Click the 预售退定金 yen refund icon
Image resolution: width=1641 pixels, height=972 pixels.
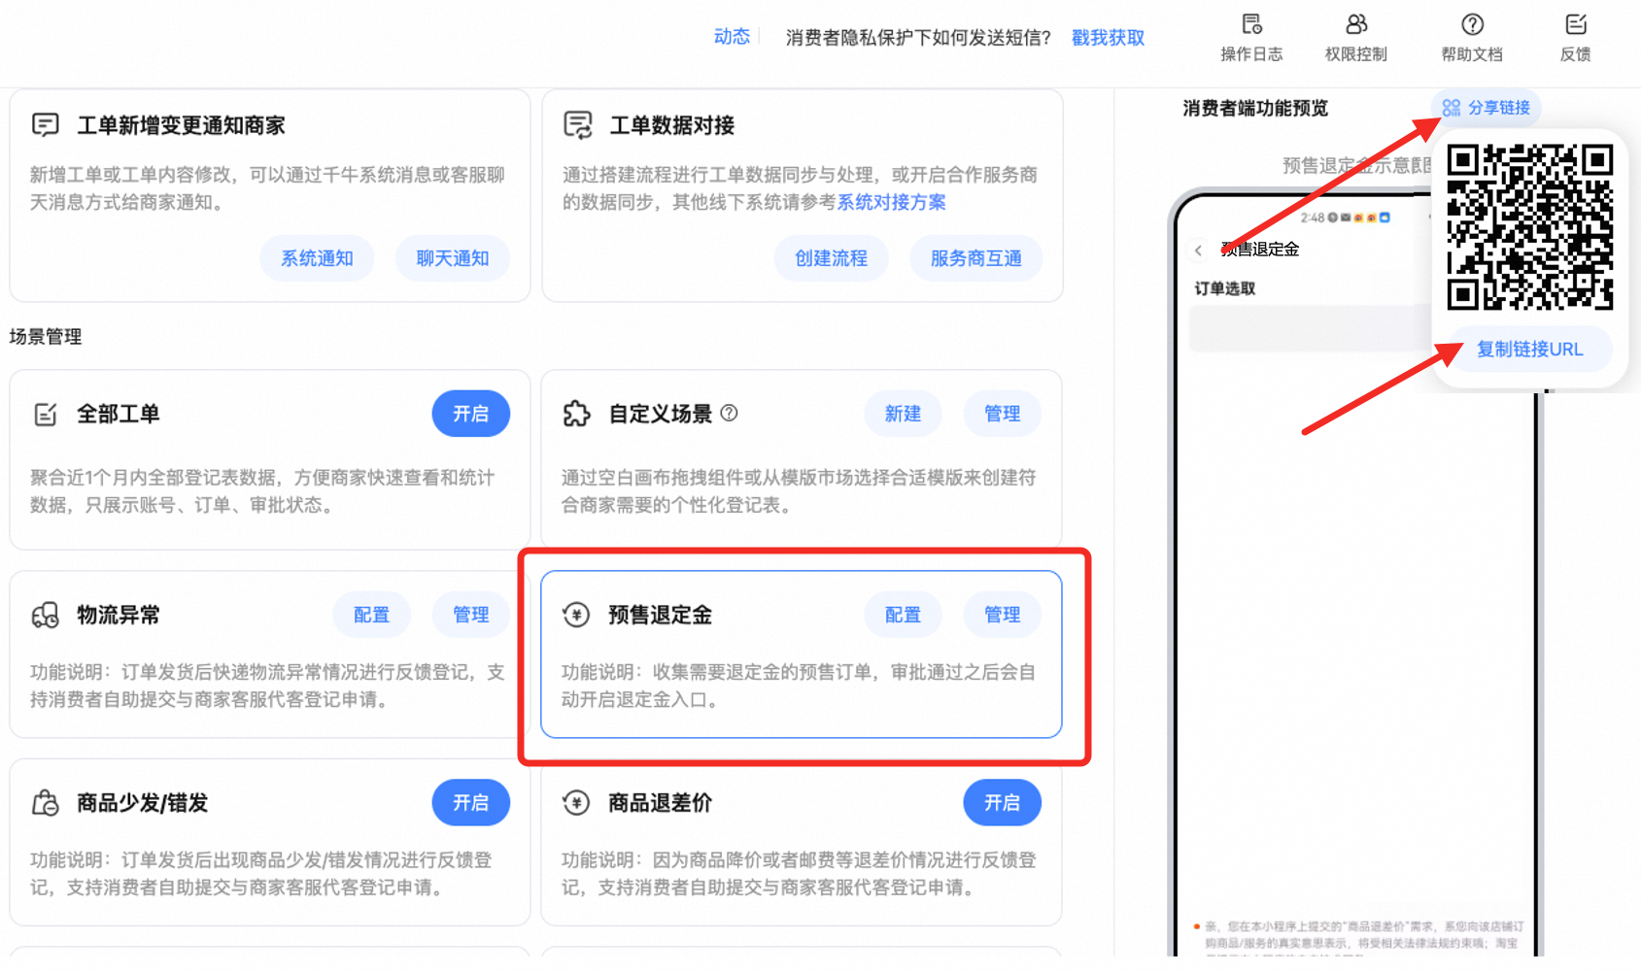point(576,615)
